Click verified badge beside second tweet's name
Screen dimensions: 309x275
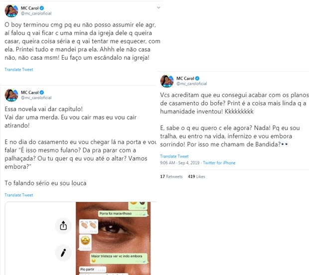(42, 92)
